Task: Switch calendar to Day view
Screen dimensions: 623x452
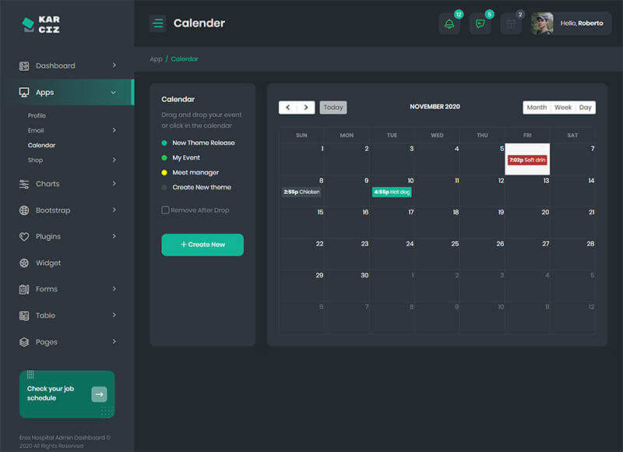Action: [585, 108]
